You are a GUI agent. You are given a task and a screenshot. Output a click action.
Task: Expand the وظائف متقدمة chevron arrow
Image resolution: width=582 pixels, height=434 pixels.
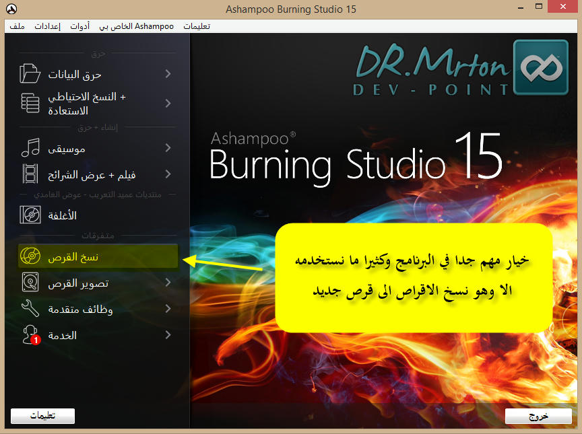coord(168,309)
